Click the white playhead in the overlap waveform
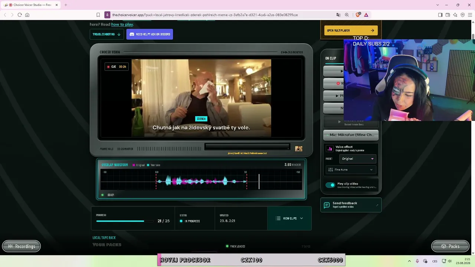Screen dimensions: 475x267 pyautogui.click(x=259, y=181)
